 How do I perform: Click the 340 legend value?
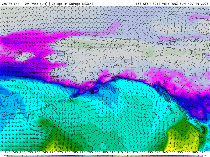pos(157,152)
